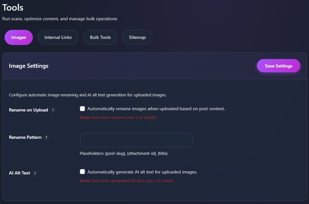Screen dimensions: 309x204
Task: Click the Tools page title
Action: (13, 7)
